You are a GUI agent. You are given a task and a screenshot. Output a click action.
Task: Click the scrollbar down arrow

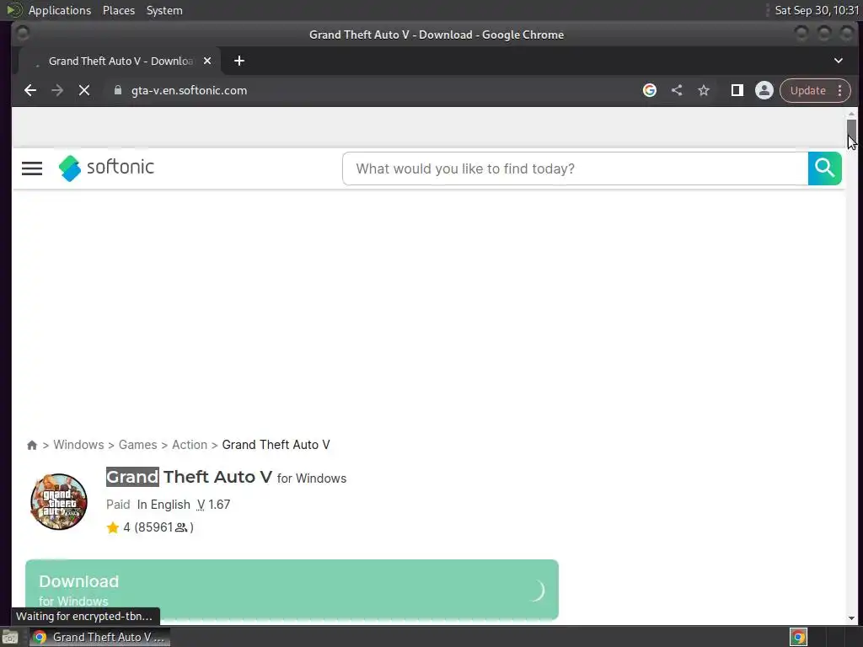851,618
